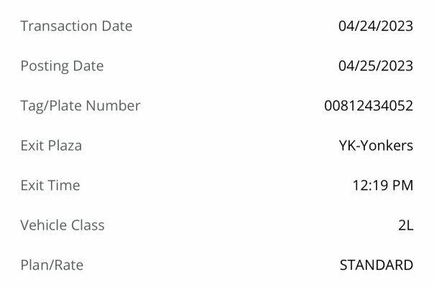Click the Exit Time label

(50, 185)
